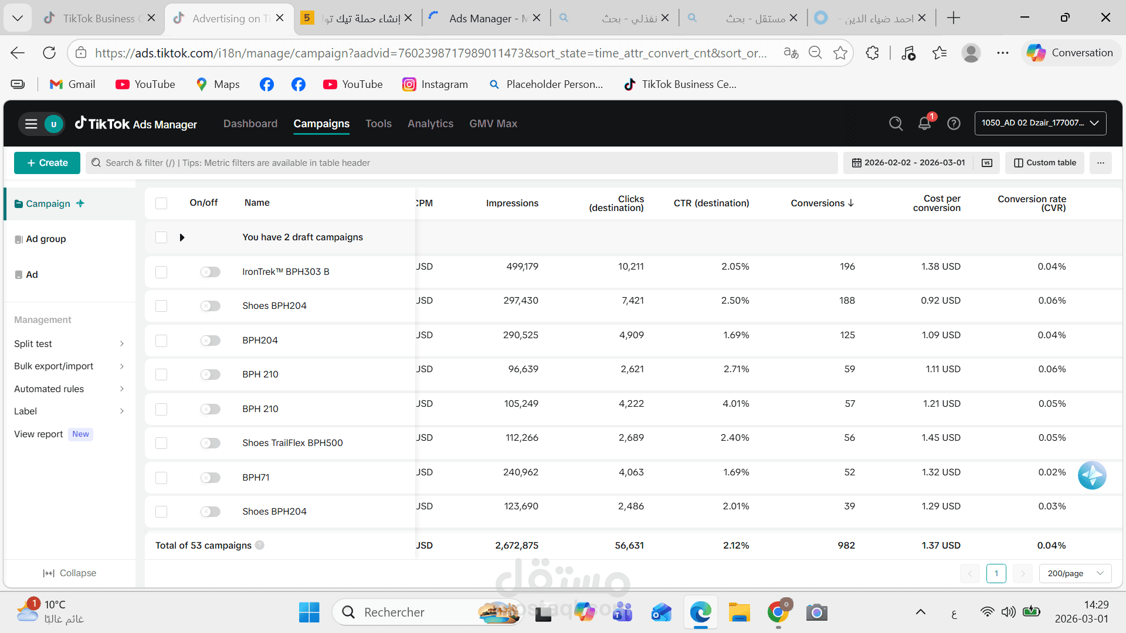Screen dimensions: 1126x633
Task: Click the Custom table button
Action: (x=1044, y=163)
